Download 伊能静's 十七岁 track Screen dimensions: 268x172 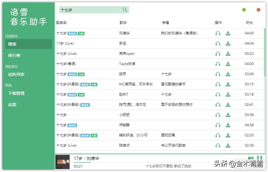pos(228,125)
